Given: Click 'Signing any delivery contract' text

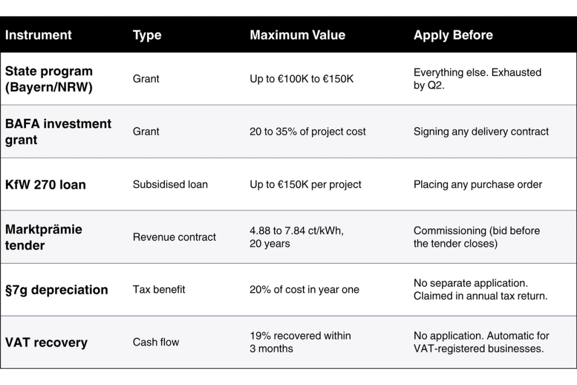Looking at the screenshot, I should pos(481,132).
